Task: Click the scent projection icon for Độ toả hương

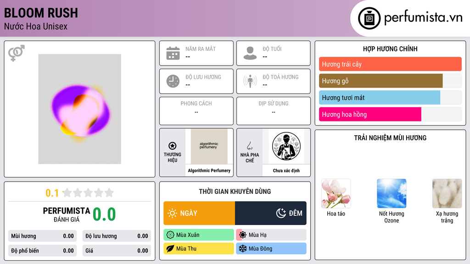Action: (250, 81)
